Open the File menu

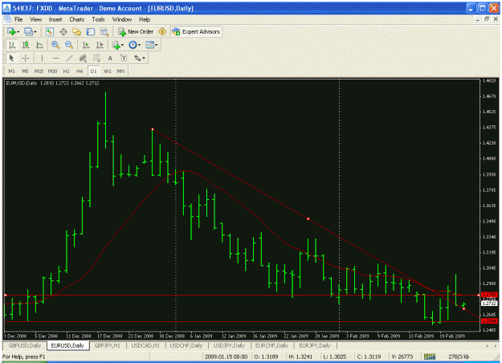18,19
